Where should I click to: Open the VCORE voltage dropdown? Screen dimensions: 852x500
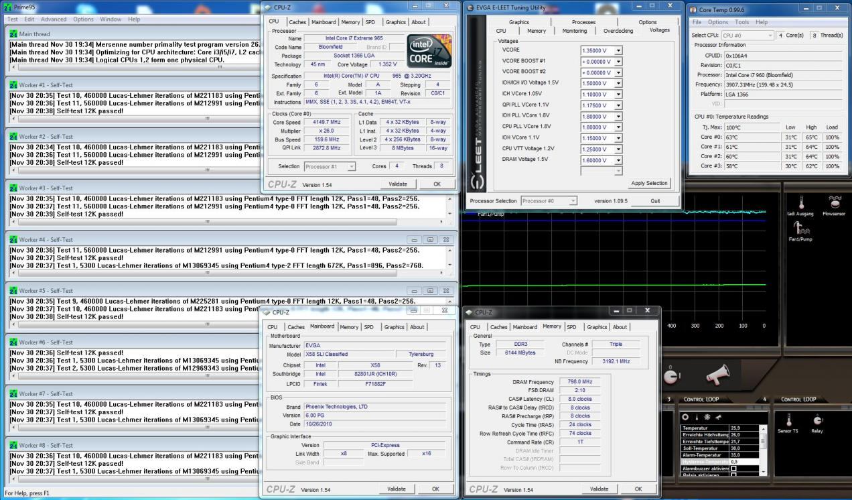[618, 50]
